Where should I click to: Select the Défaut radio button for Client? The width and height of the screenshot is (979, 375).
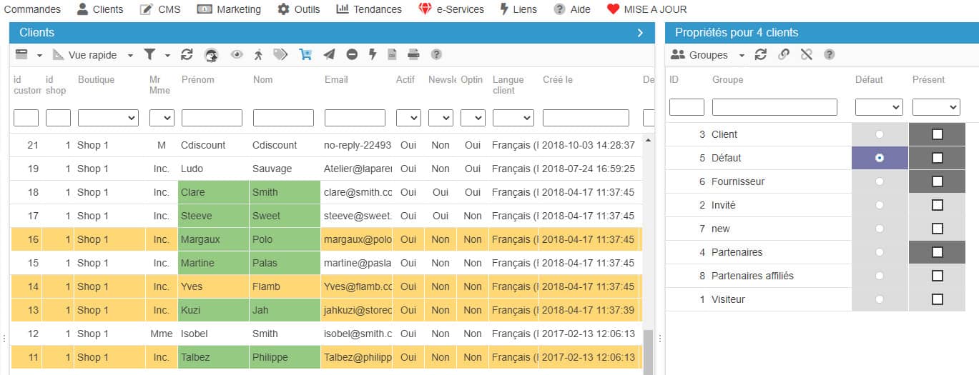879,134
